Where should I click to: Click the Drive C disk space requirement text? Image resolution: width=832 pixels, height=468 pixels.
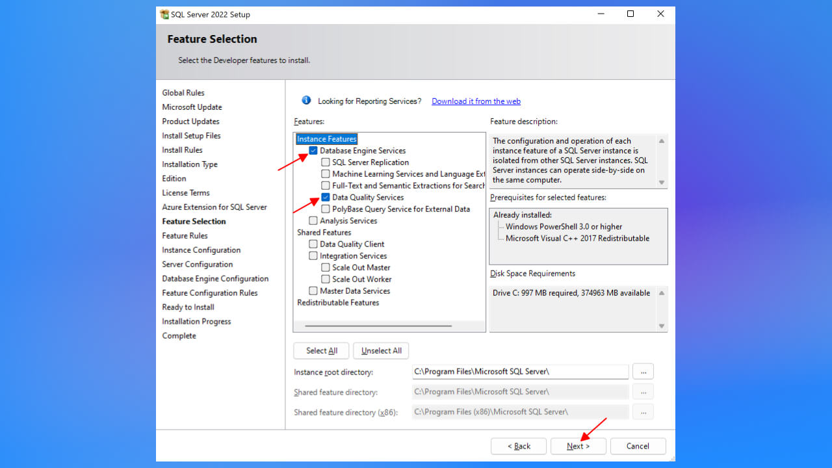coord(571,293)
